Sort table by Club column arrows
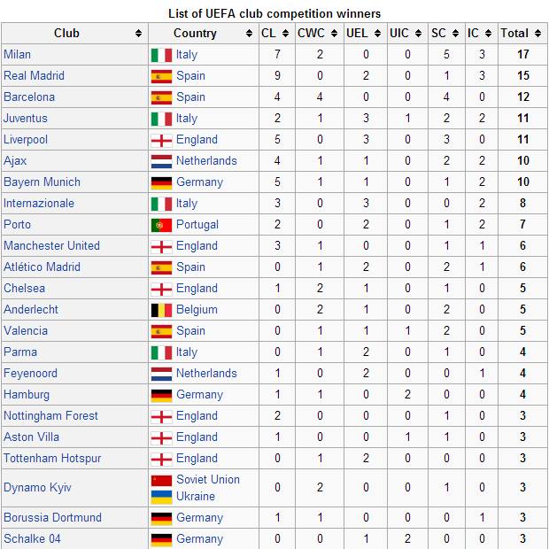The image size is (549, 549). [138, 34]
